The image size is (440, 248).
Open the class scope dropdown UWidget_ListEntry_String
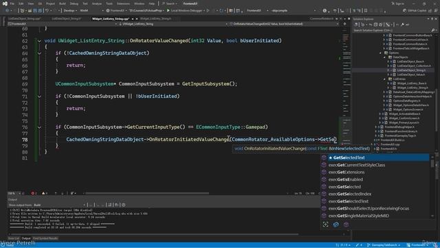coord(173,24)
